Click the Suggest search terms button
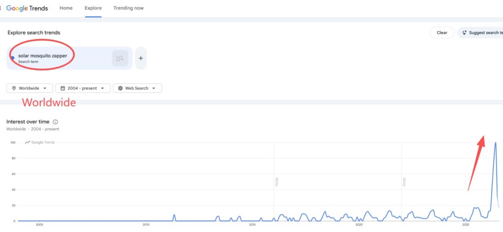The height and width of the screenshot is (232, 503). click(480, 33)
